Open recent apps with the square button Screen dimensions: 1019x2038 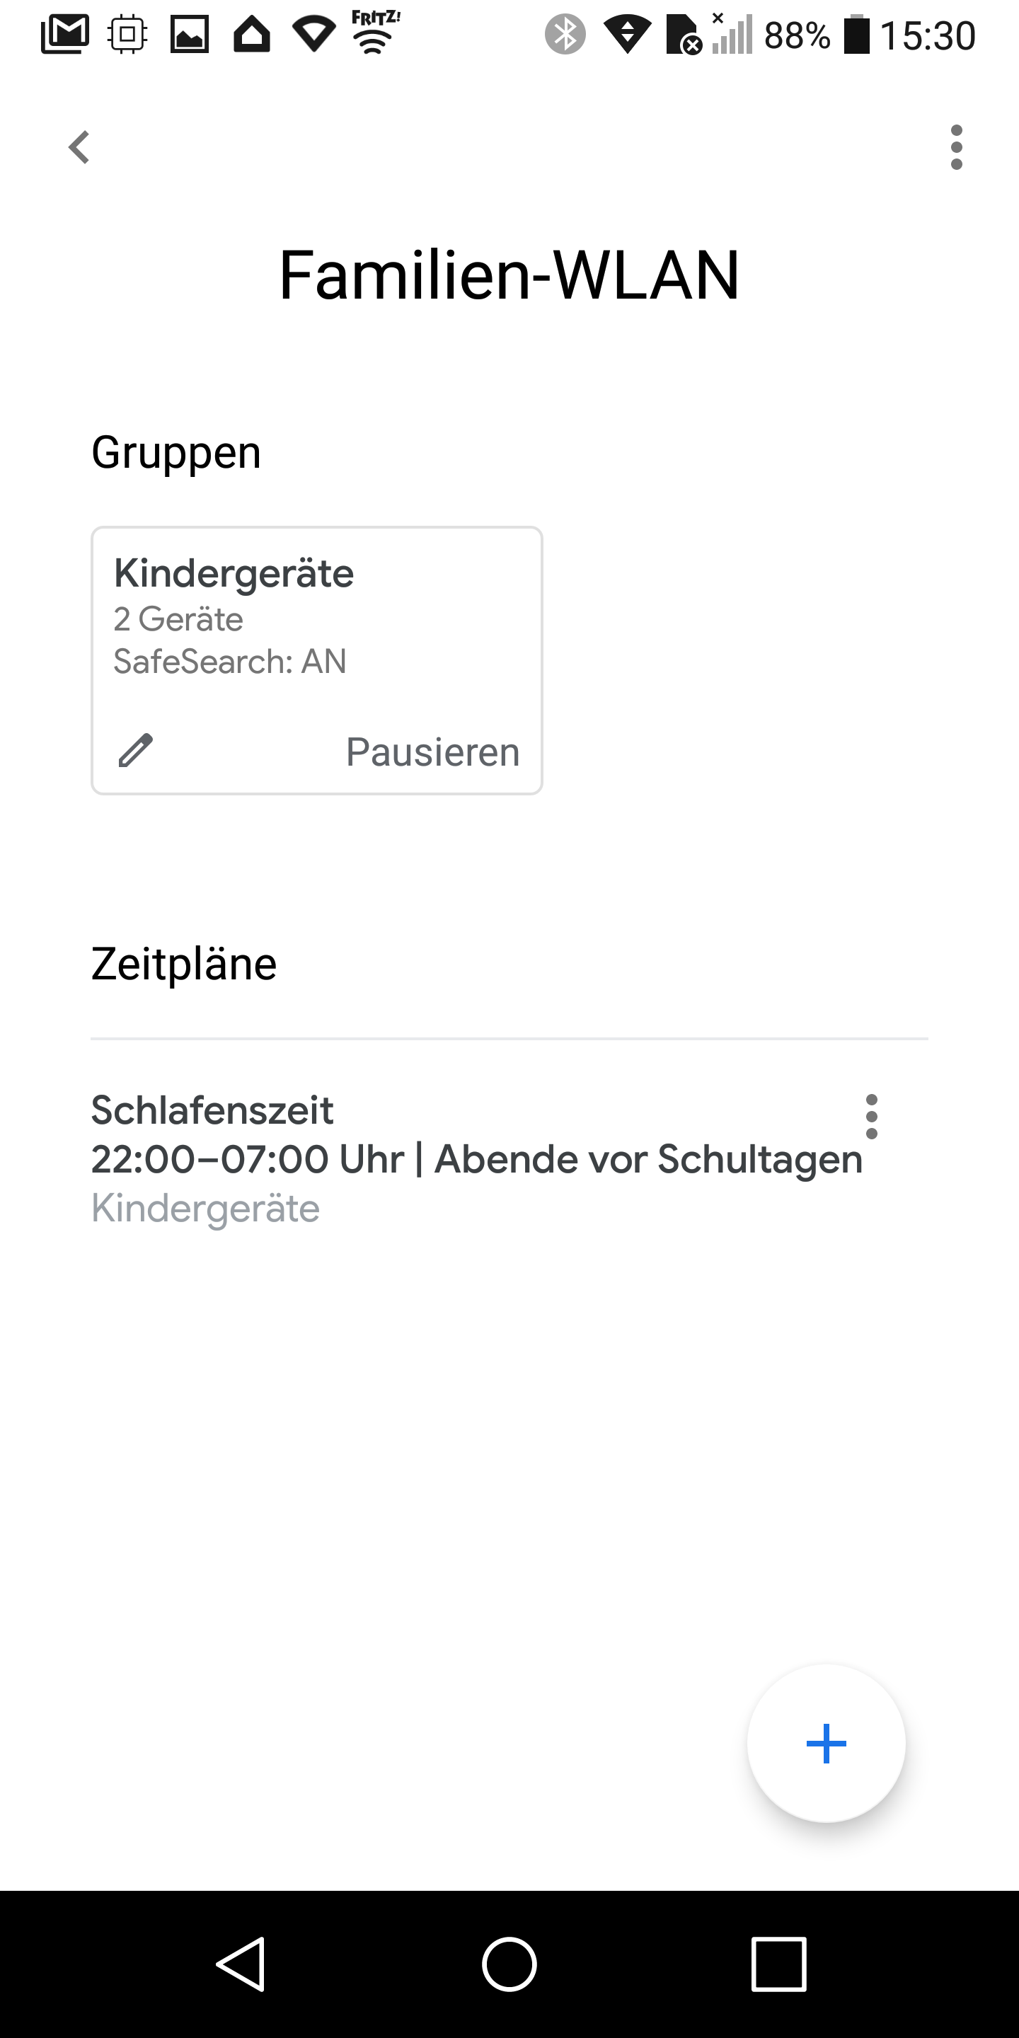point(778,1964)
